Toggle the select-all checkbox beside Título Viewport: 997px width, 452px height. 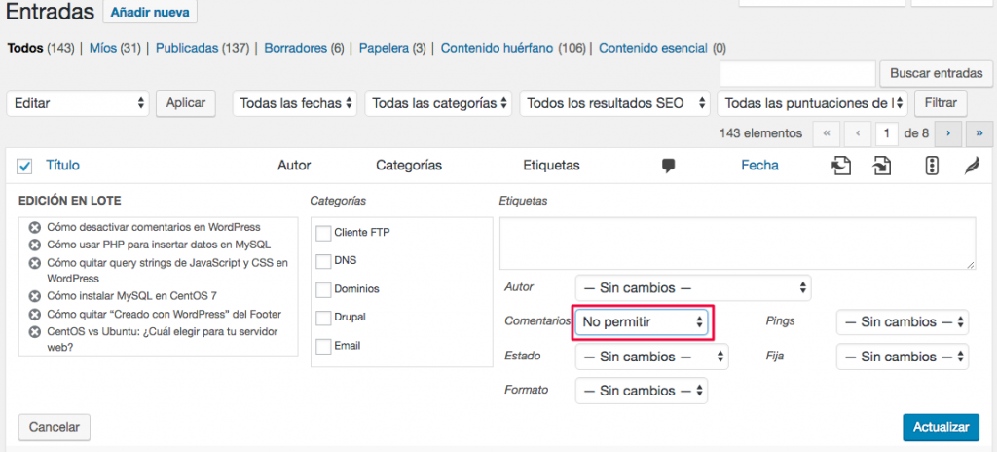coord(25,167)
